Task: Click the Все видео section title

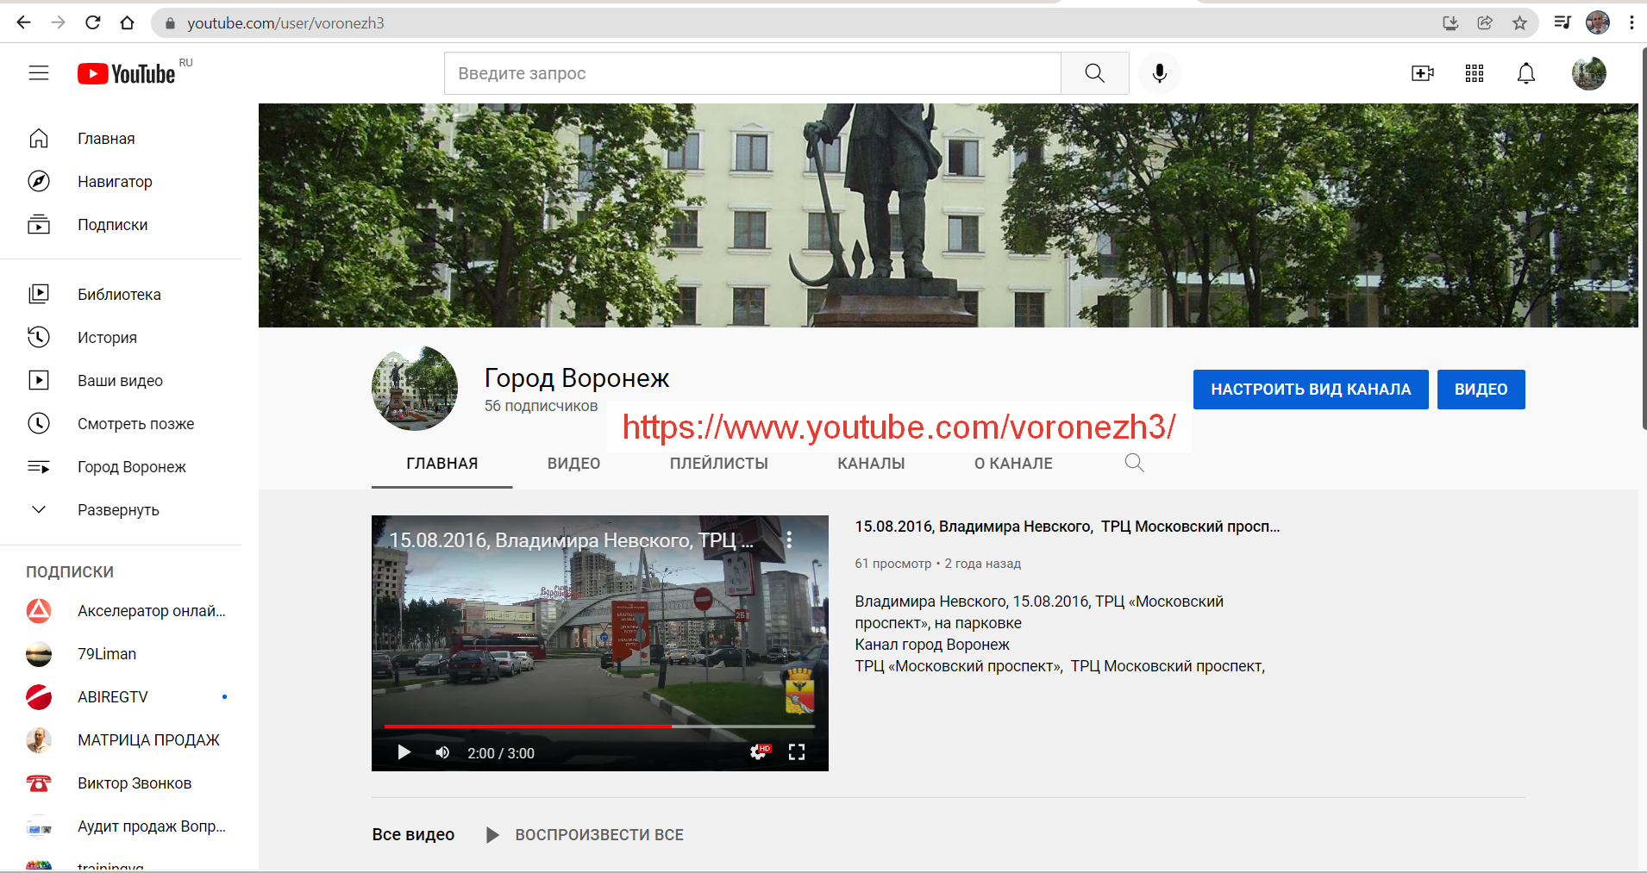Action: [413, 834]
